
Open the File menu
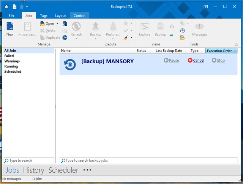(11, 16)
